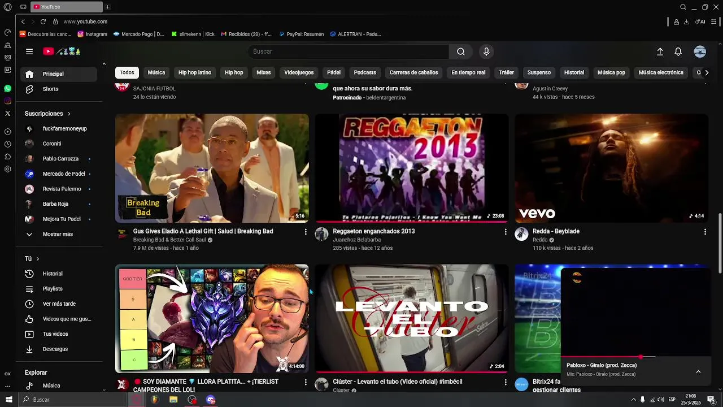Open Breaking Bad & Better Call Saul channel avatar
This screenshot has height=407, width=723.
click(122, 234)
